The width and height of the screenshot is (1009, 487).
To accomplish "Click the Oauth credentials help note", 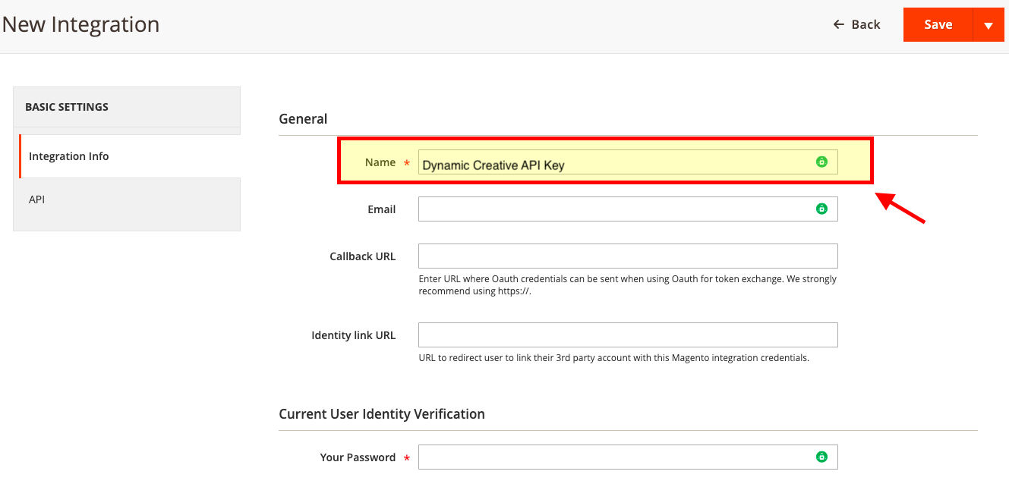I will click(628, 285).
